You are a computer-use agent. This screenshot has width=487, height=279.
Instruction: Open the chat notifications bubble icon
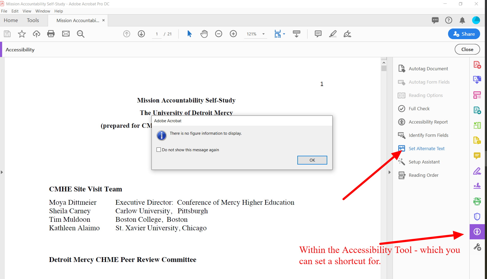(x=435, y=20)
